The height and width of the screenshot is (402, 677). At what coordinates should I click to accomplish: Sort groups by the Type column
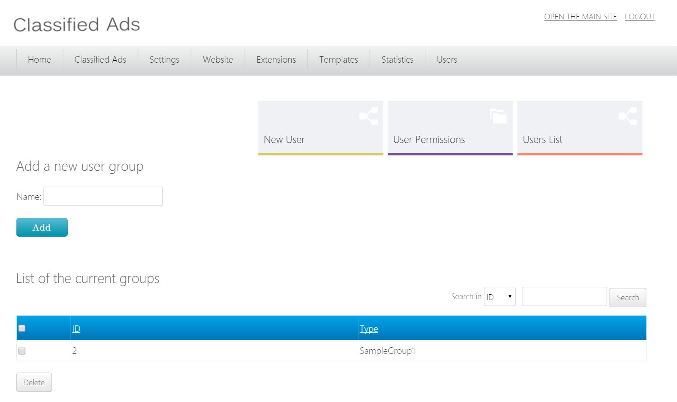(x=369, y=328)
